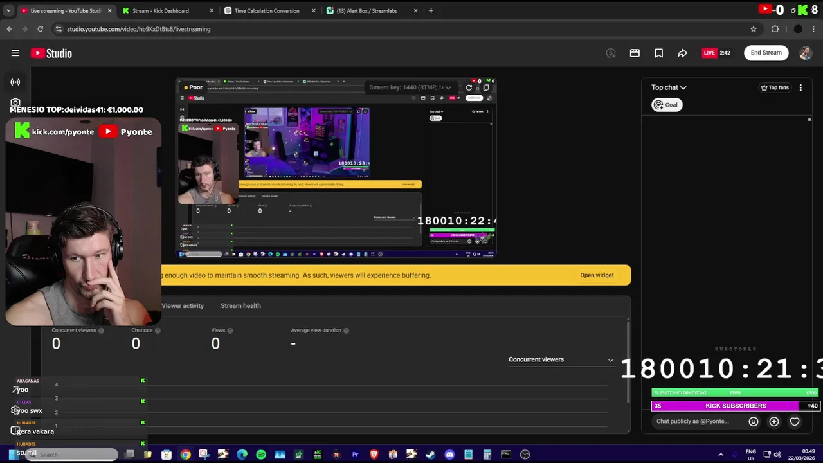Open OBS Studio from the taskbar
This screenshot has height=463, width=823.
click(525, 455)
